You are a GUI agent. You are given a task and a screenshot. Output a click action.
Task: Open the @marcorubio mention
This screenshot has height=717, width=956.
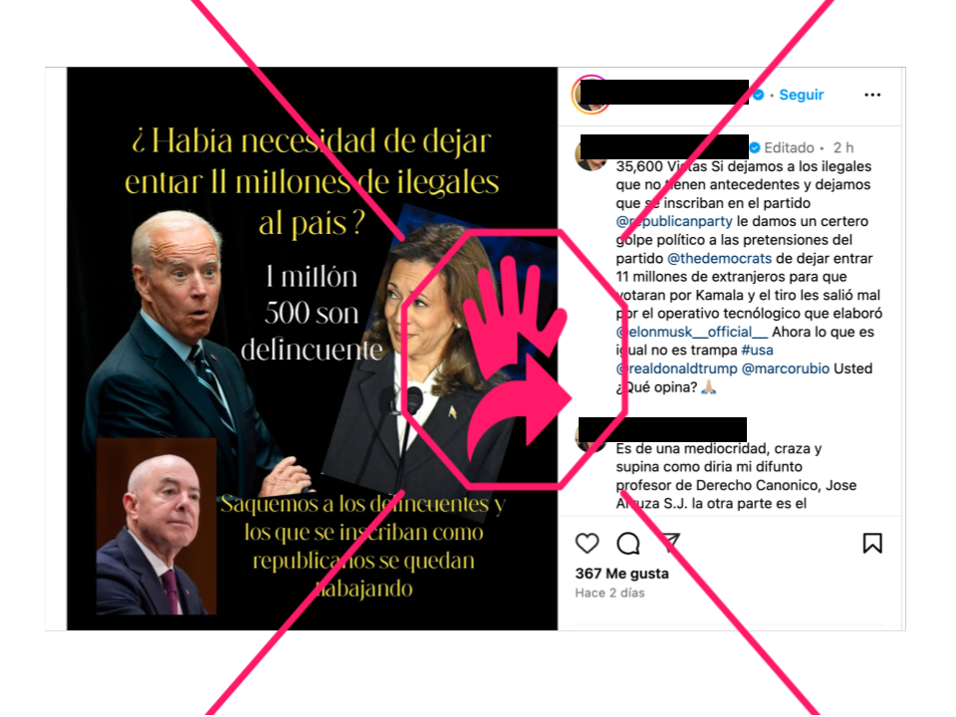[x=786, y=368]
